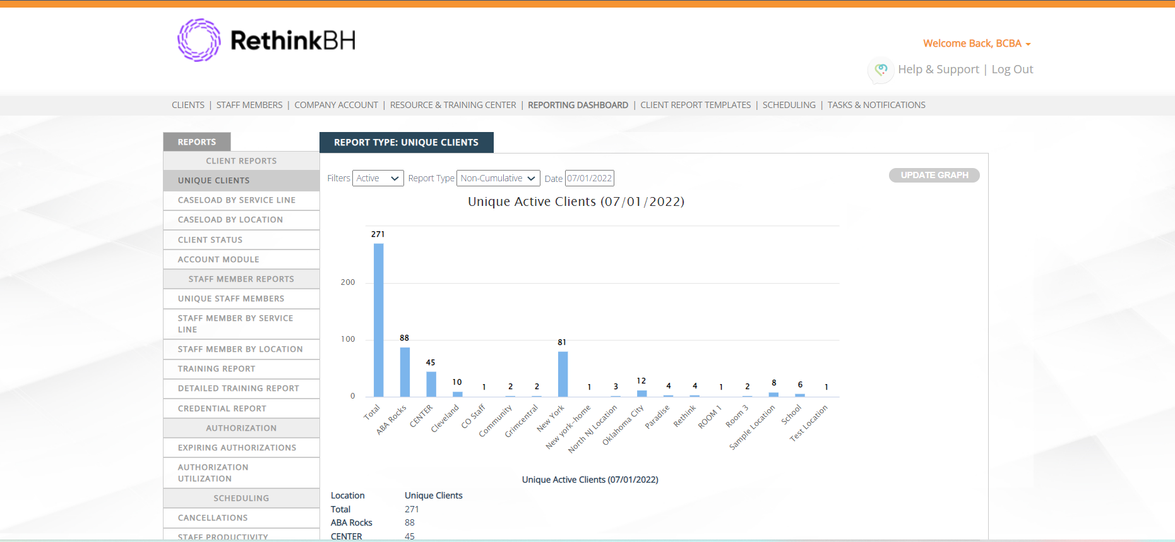Open the Filters Active dropdown
The height and width of the screenshot is (542, 1175).
click(378, 178)
